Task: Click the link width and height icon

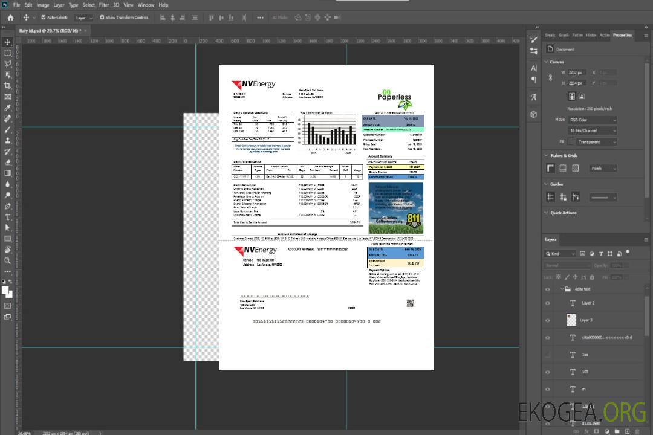Action: click(x=551, y=77)
